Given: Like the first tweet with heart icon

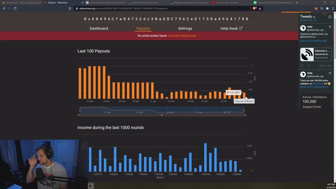Looking at the screenshot, I should (302, 66).
